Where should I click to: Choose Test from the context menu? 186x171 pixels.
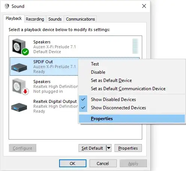(x=132, y=64)
